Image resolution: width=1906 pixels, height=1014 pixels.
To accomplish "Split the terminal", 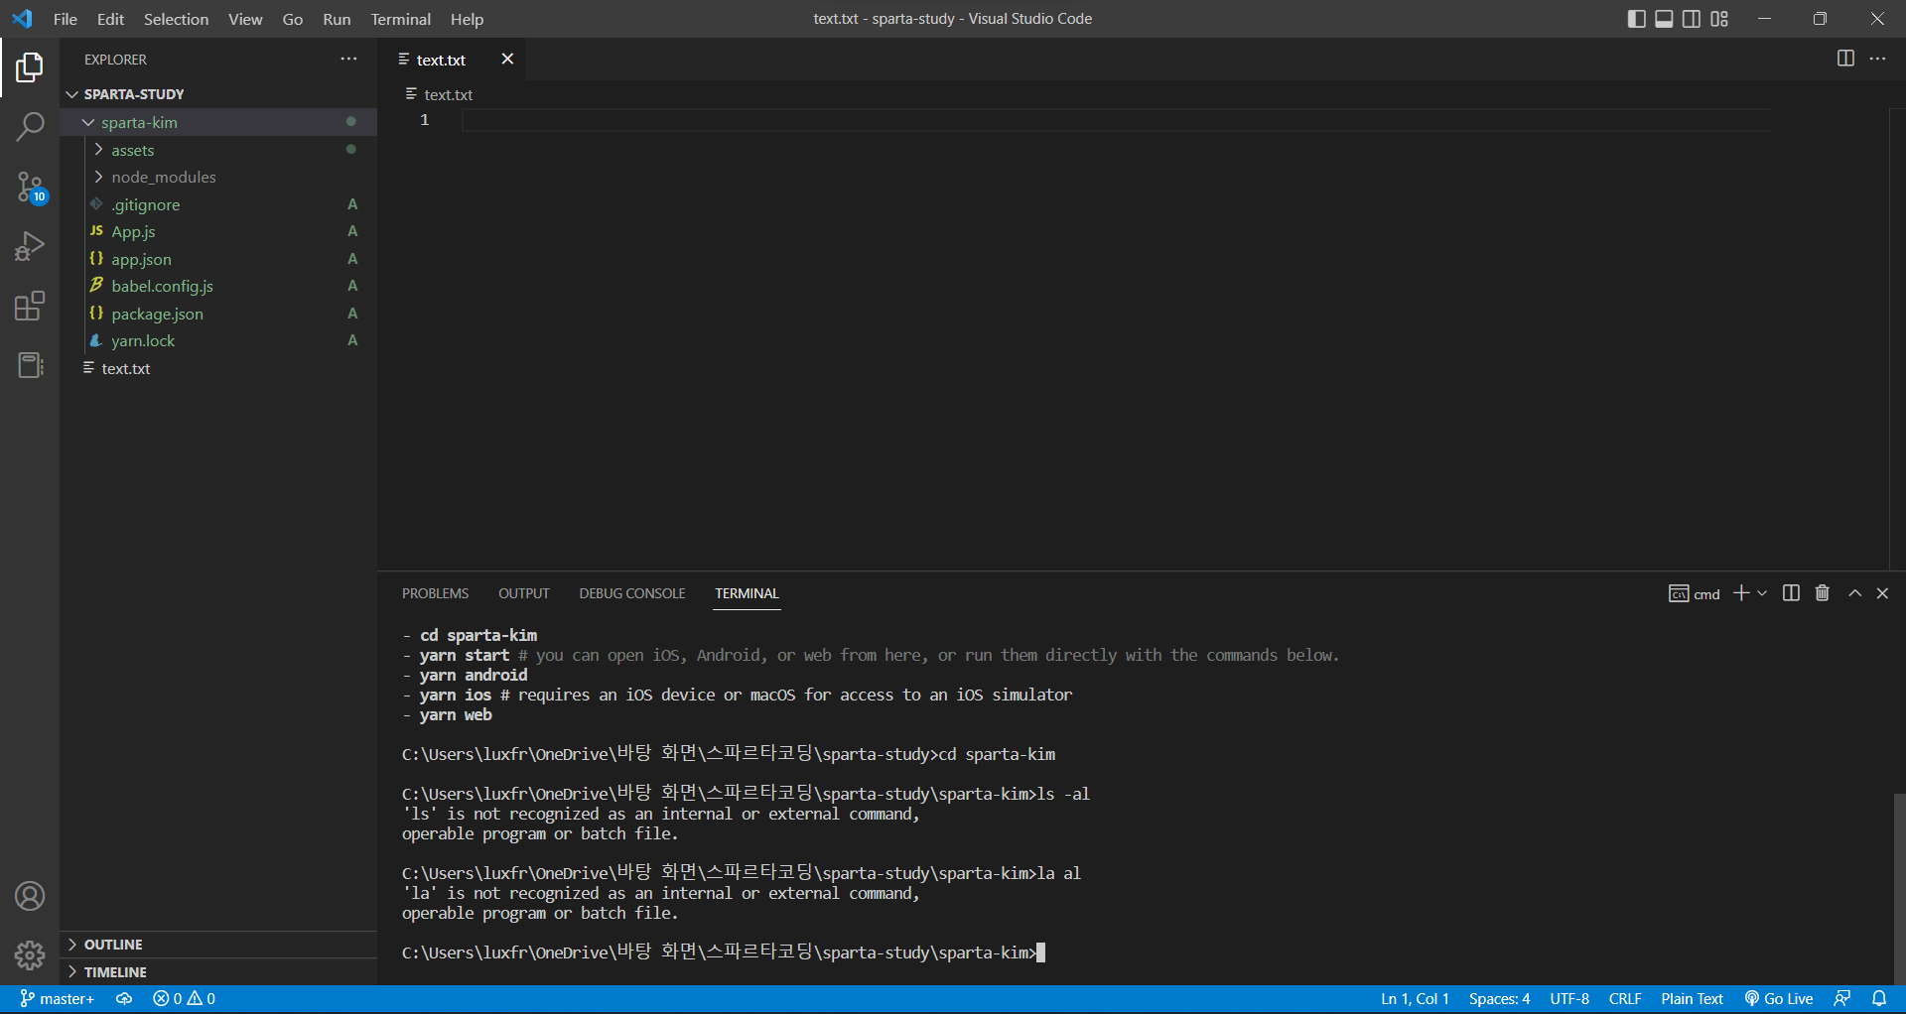I will point(1791,593).
